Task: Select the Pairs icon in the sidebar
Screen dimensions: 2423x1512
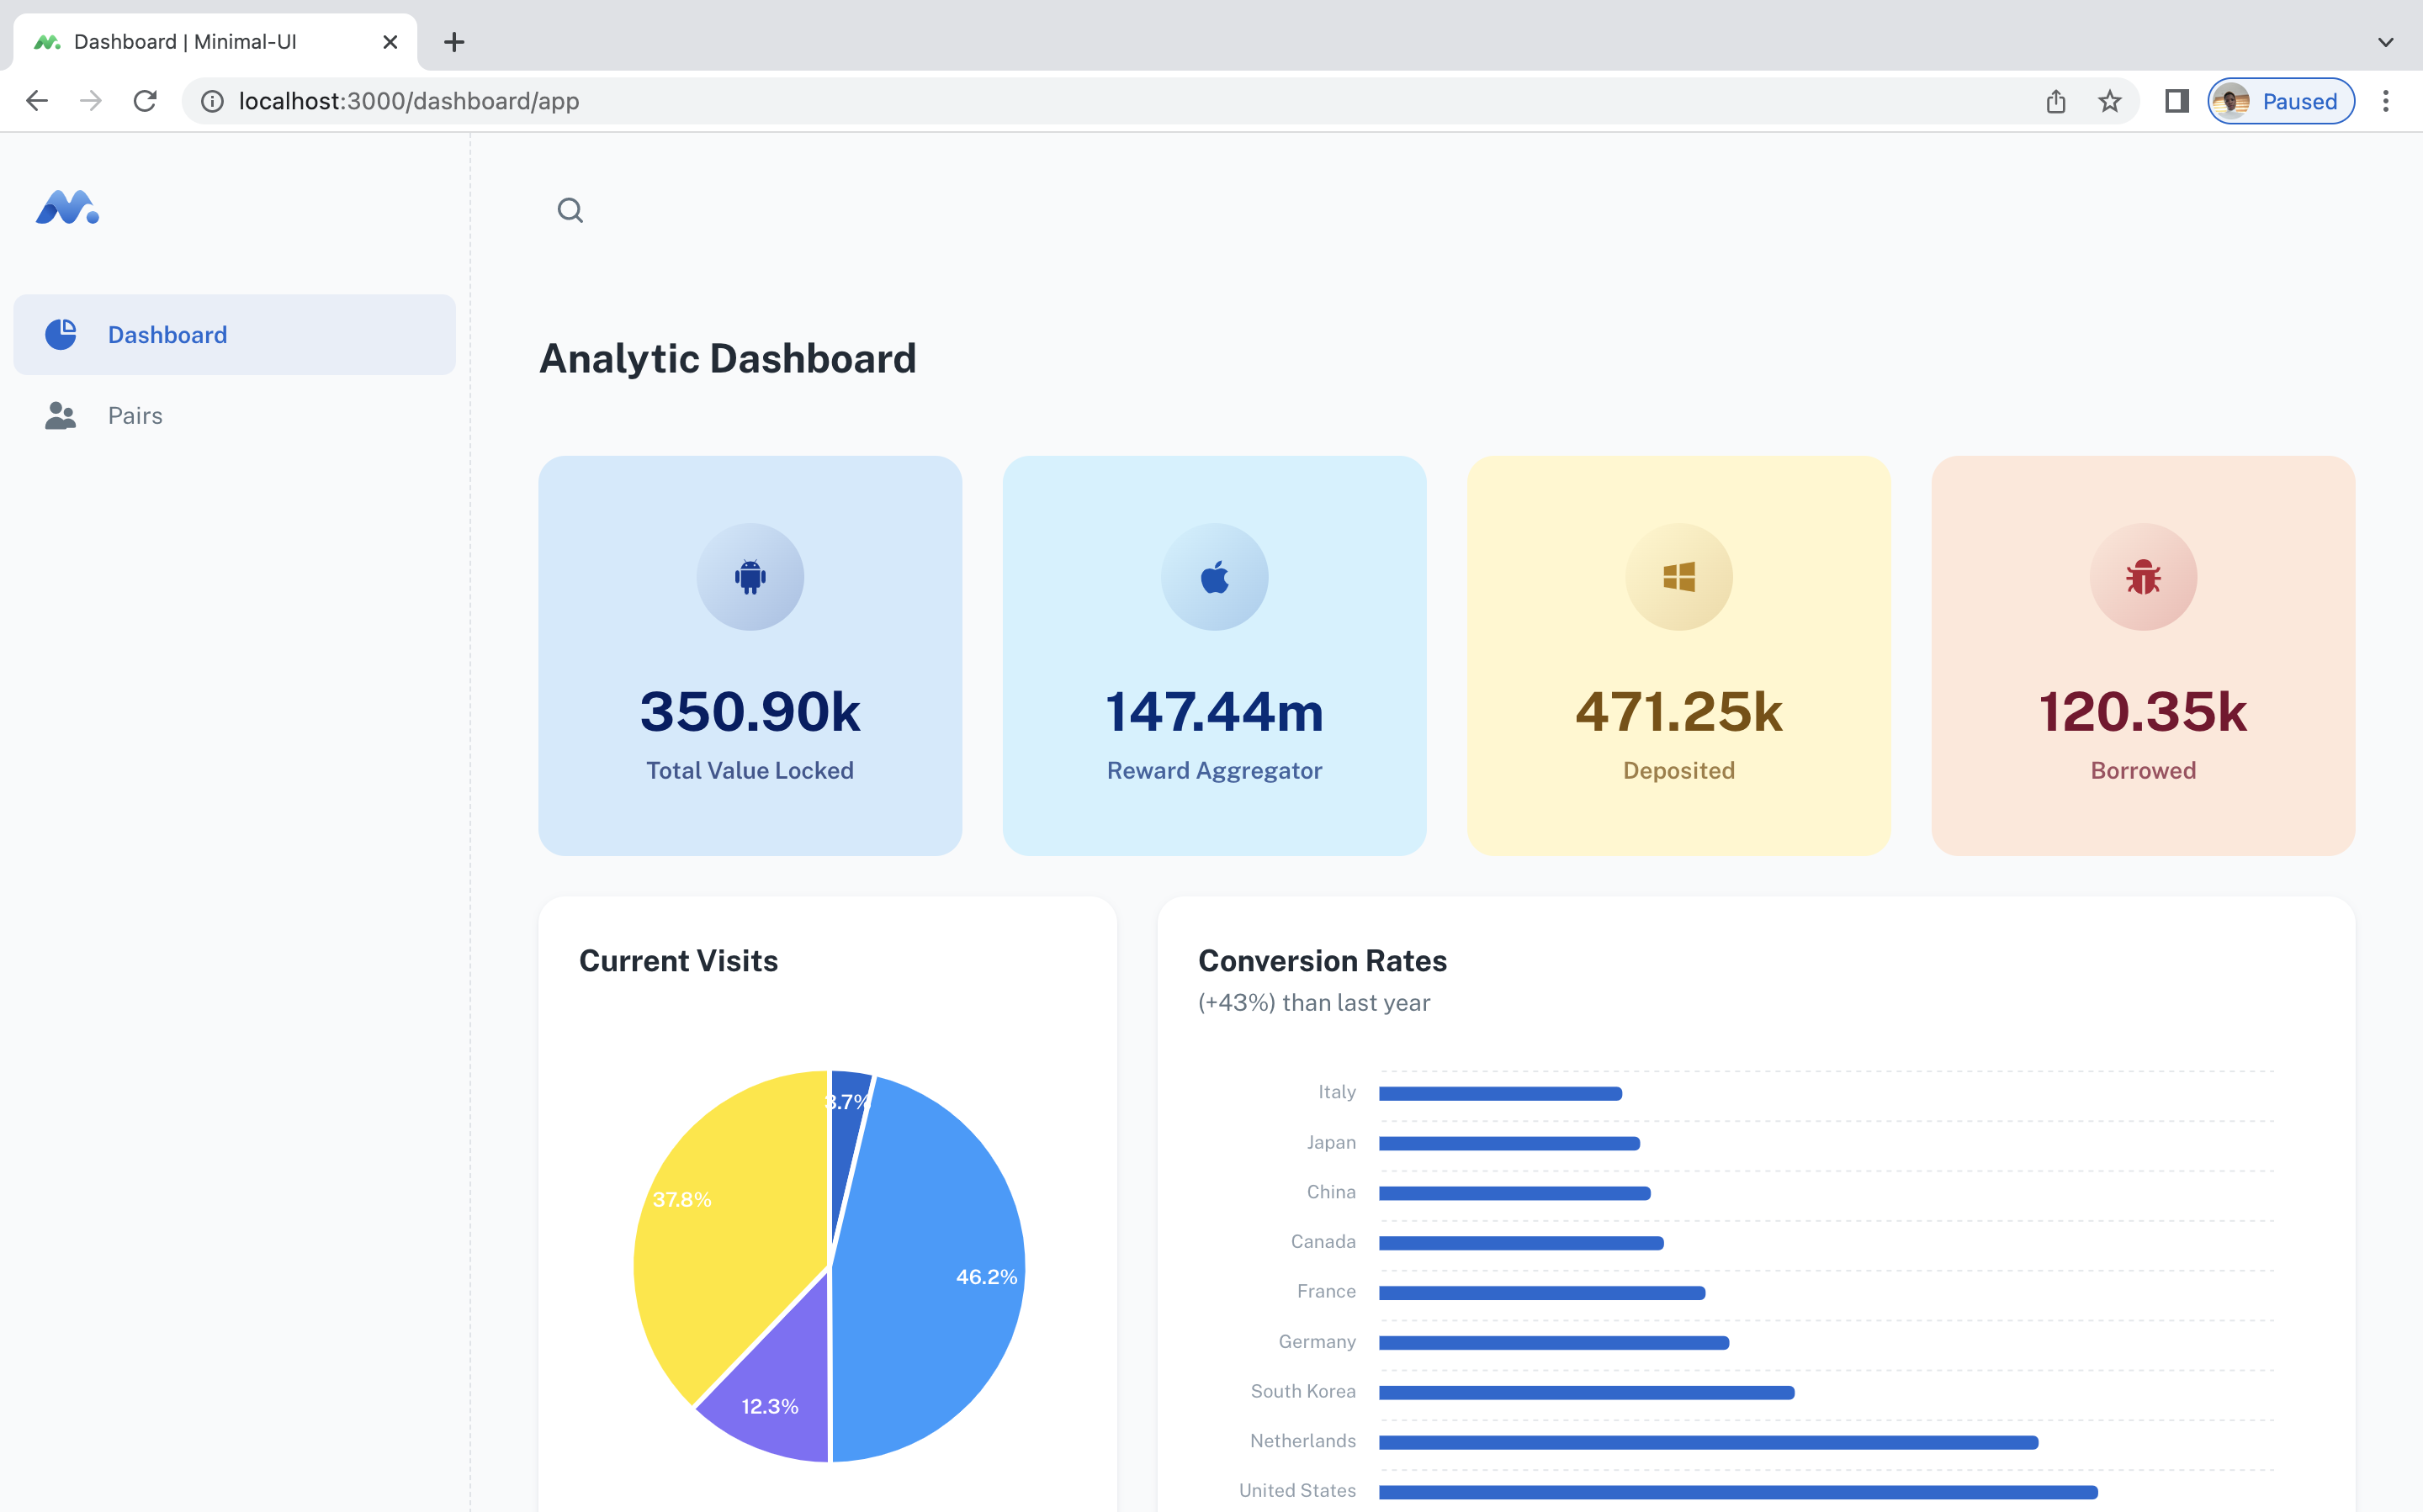Action: 61,415
